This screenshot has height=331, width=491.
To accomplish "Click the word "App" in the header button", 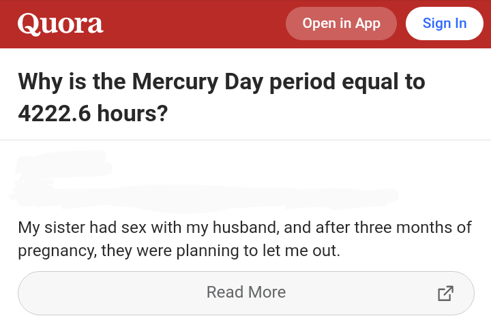I will click(x=368, y=24).
